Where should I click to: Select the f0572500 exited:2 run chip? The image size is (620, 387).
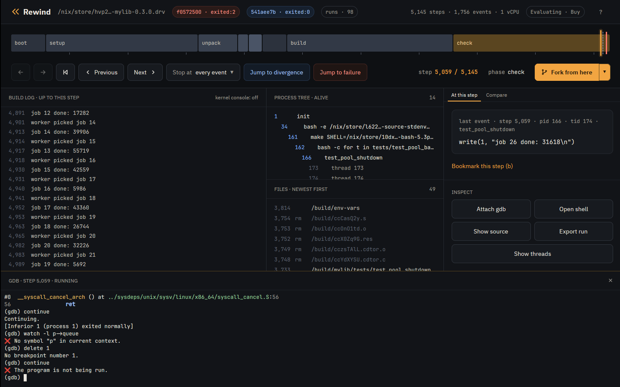(206, 12)
